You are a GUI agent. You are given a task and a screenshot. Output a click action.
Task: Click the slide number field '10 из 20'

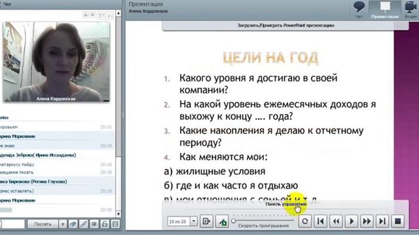[179, 221]
